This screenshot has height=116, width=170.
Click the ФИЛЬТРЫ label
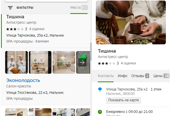point(25,7)
